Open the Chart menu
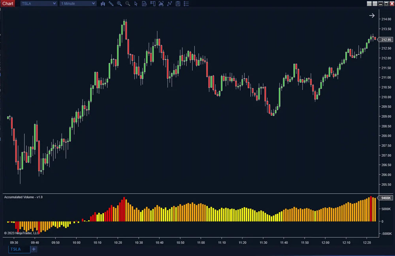The image size is (395, 256). pos(8,3)
